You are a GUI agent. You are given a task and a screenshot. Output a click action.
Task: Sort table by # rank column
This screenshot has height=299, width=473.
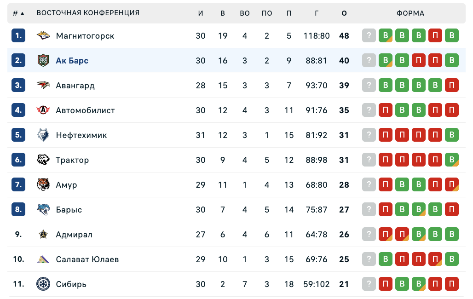(18, 13)
